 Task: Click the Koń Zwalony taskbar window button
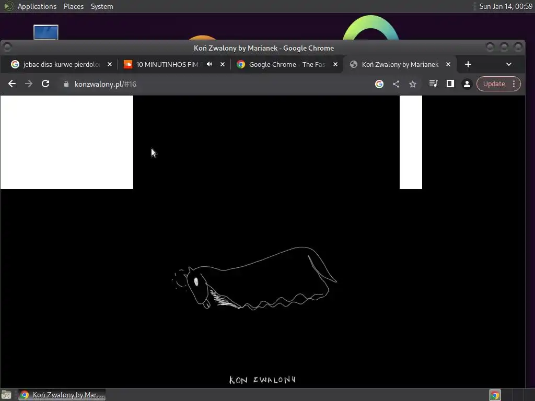[x=62, y=395]
